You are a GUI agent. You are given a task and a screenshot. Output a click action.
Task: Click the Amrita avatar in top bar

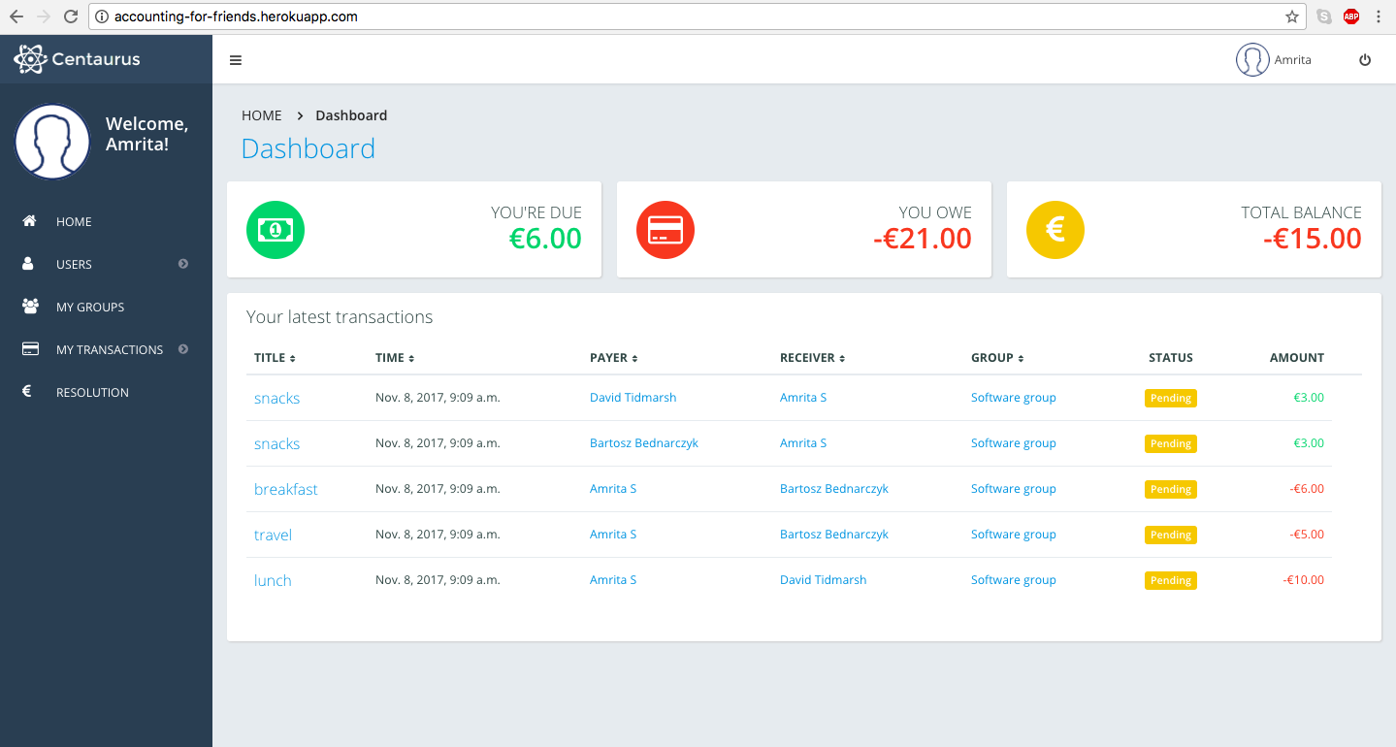pos(1252,60)
